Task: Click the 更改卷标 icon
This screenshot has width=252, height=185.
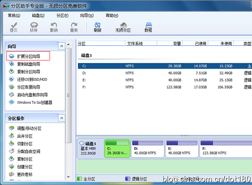Action: tap(12, 174)
